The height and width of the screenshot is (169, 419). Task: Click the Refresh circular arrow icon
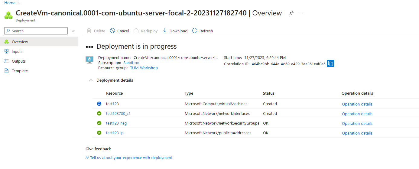[x=195, y=31]
